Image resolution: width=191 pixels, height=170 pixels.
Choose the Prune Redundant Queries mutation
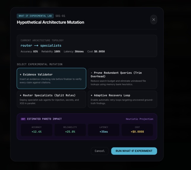coord(122,78)
